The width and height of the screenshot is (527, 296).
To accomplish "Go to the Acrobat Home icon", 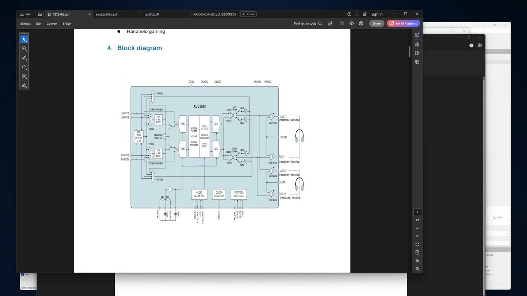I will (40, 14).
